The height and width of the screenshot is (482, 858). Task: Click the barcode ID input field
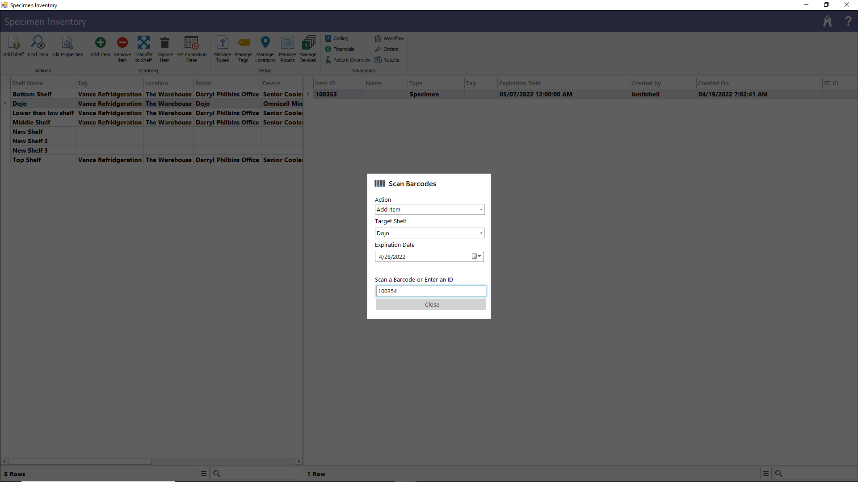point(430,291)
